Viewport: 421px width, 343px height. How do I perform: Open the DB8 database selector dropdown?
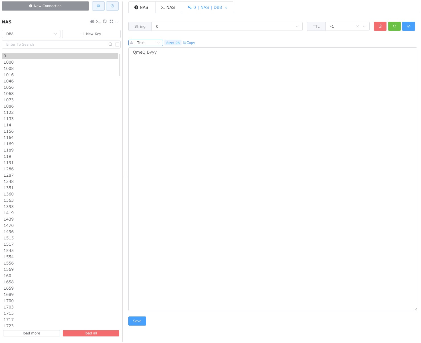click(x=31, y=34)
